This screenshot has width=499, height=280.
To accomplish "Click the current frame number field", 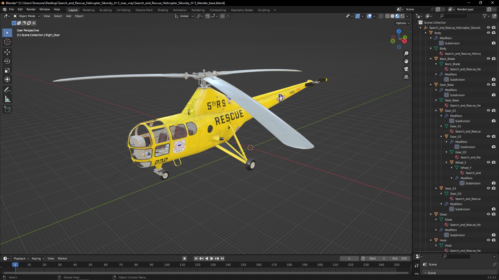I will coord(349,258).
